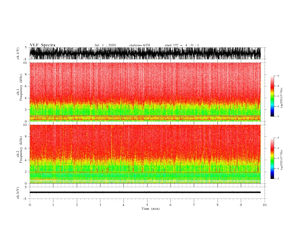Click the lower PSD color bar
The image size is (298, 230).
click(272, 158)
